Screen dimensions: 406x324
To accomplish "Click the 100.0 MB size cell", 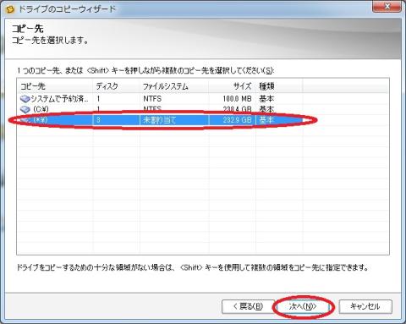I will pyautogui.click(x=237, y=99).
